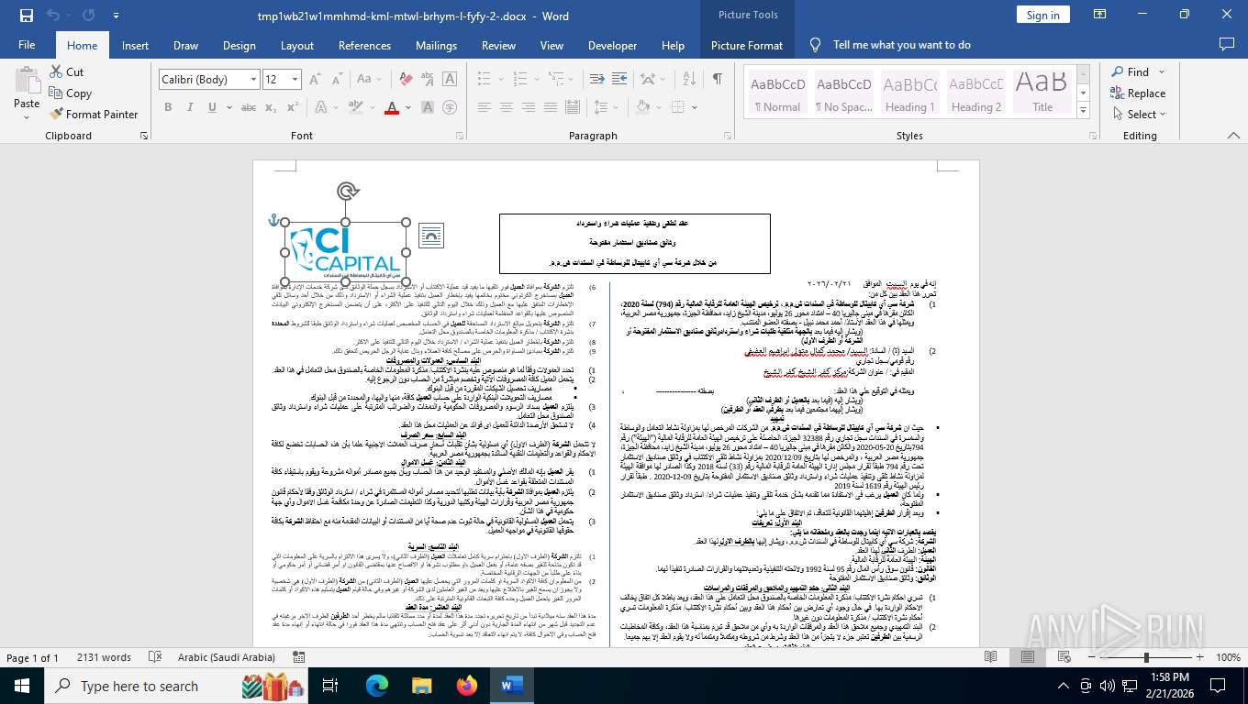The width and height of the screenshot is (1248, 704).
Task: Click the CI Capital logo image
Action: point(346,251)
